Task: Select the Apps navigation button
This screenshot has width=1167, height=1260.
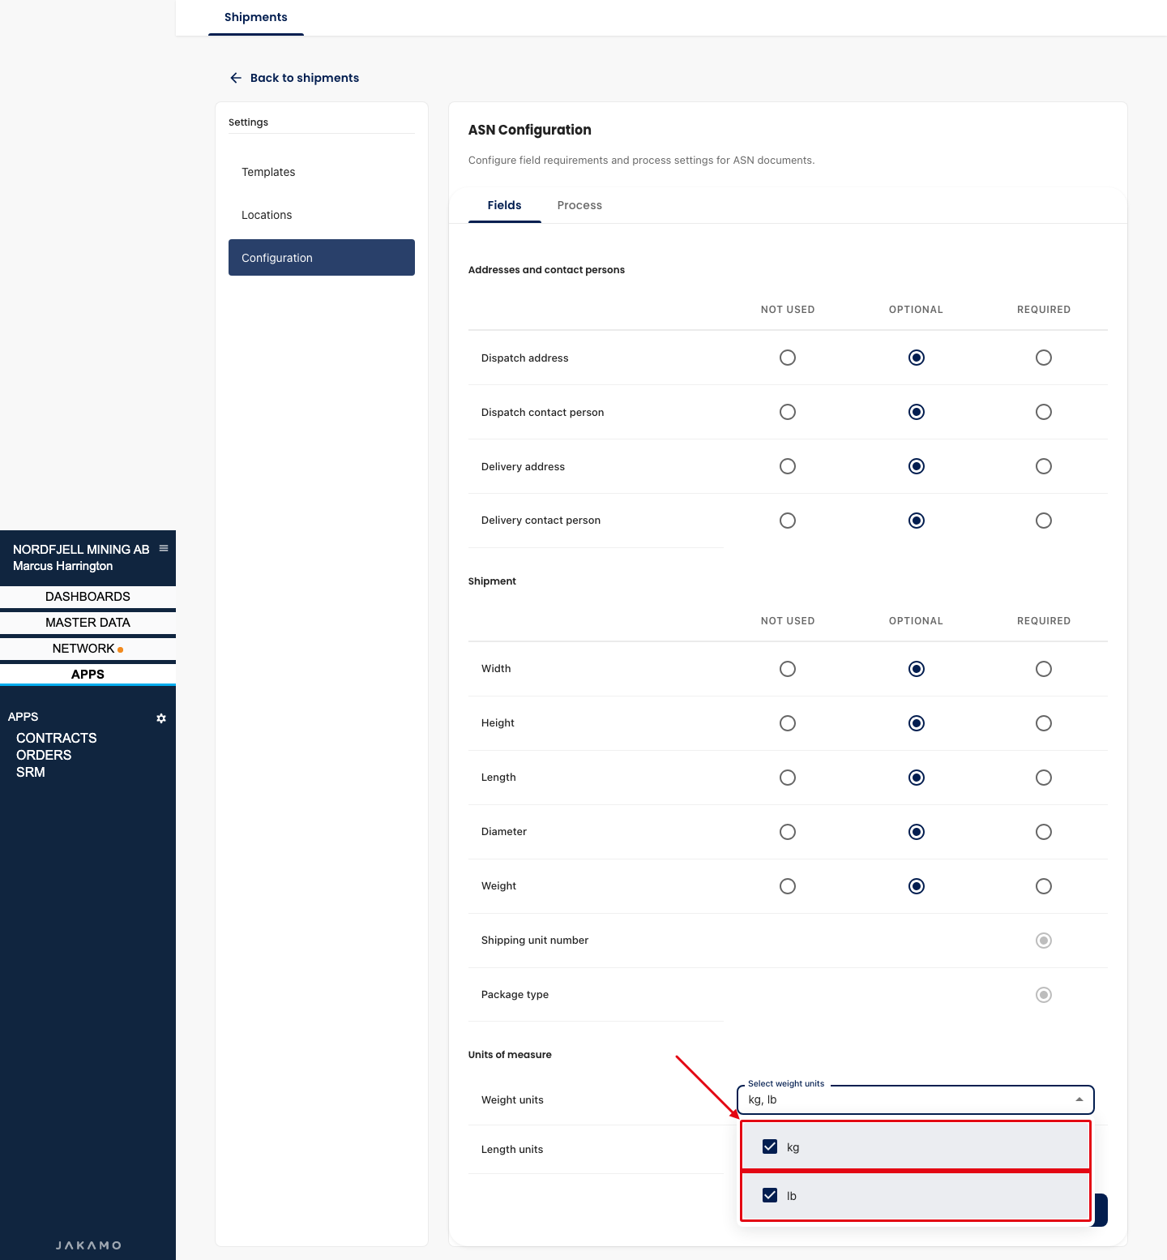Action: (x=88, y=675)
